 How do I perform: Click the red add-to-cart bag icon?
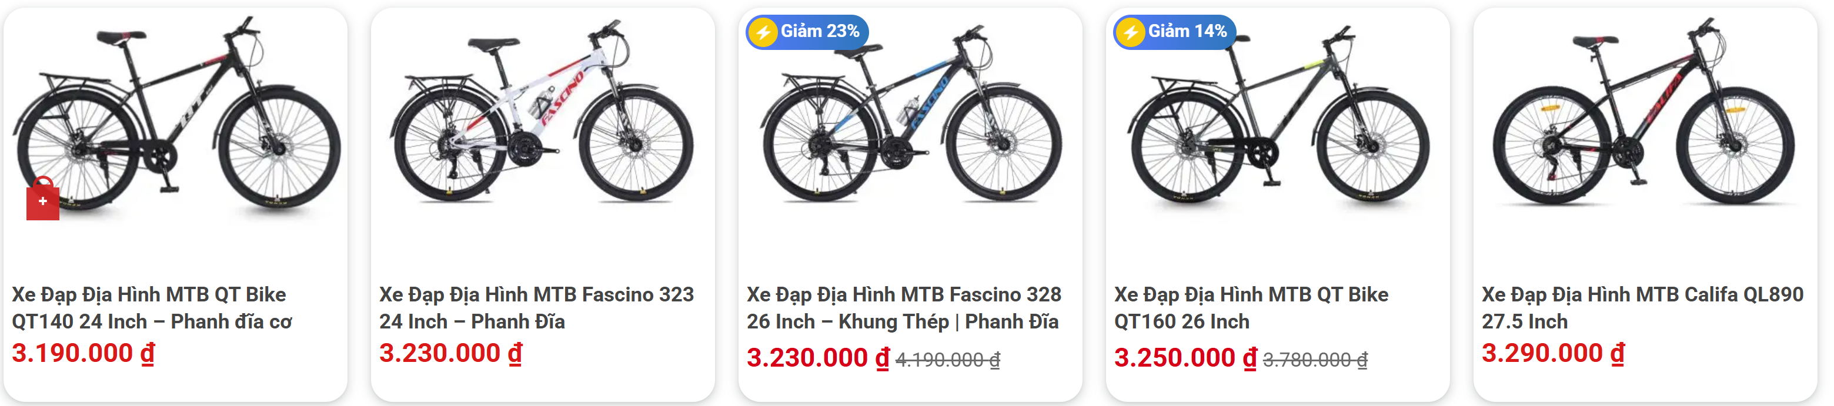pos(43,200)
